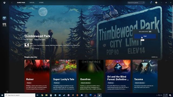Screen dimensions: 173x97
Task: Open the Ori and the Blind Forest card
Action: pyautogui.click(x=118, y=76)
